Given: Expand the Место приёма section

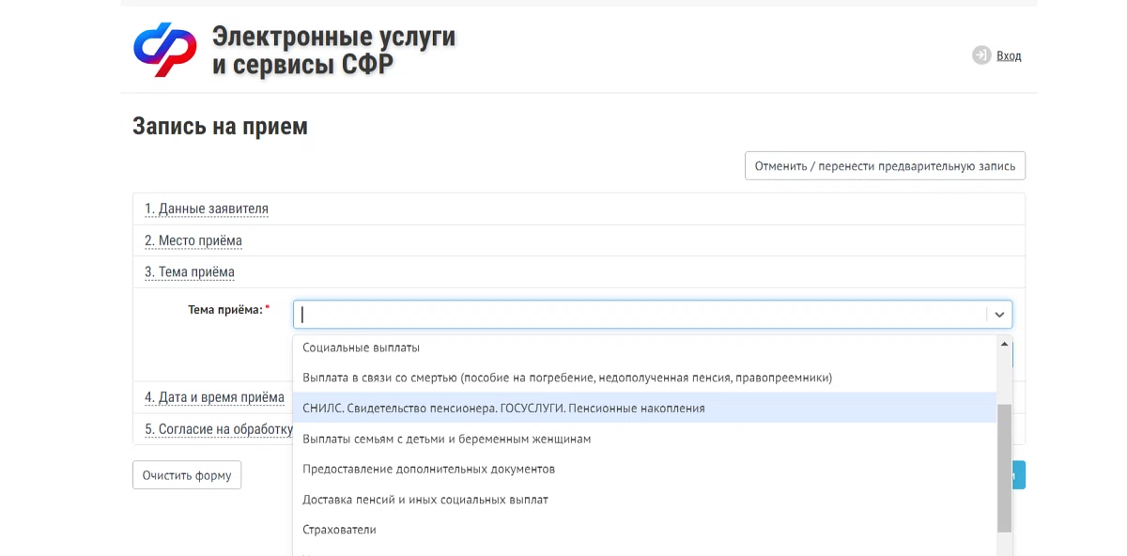Looking at the screenshot, I should [192, 240].
